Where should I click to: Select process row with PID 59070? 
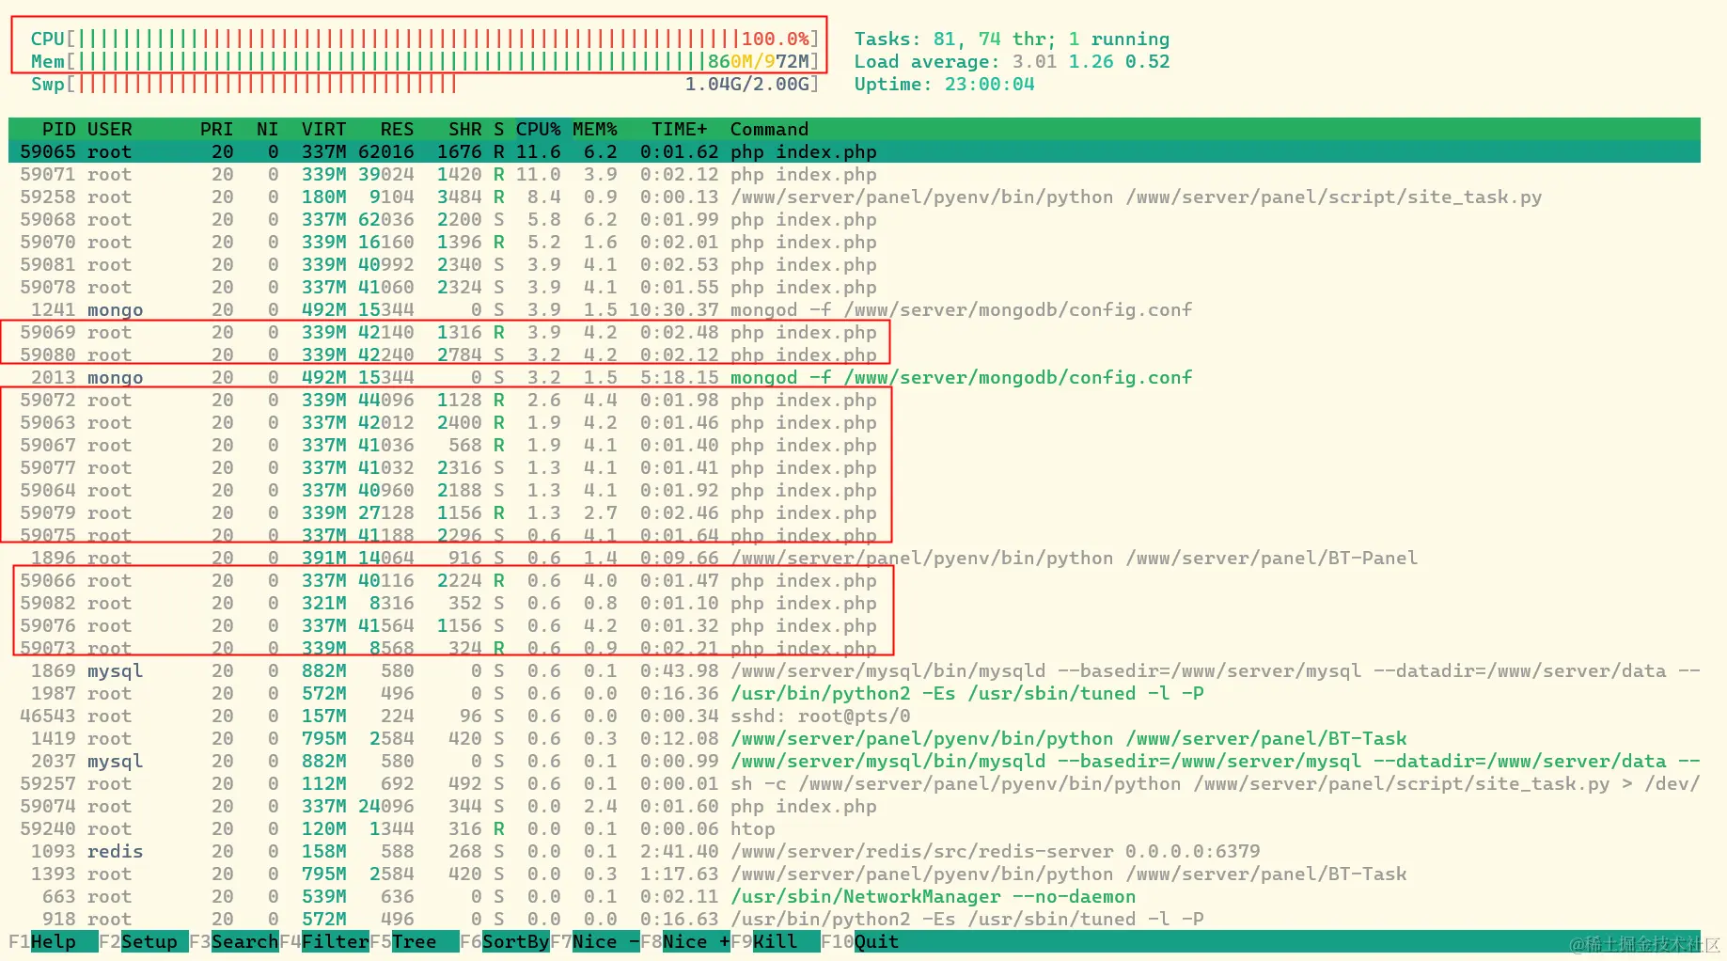coord(855,242)
